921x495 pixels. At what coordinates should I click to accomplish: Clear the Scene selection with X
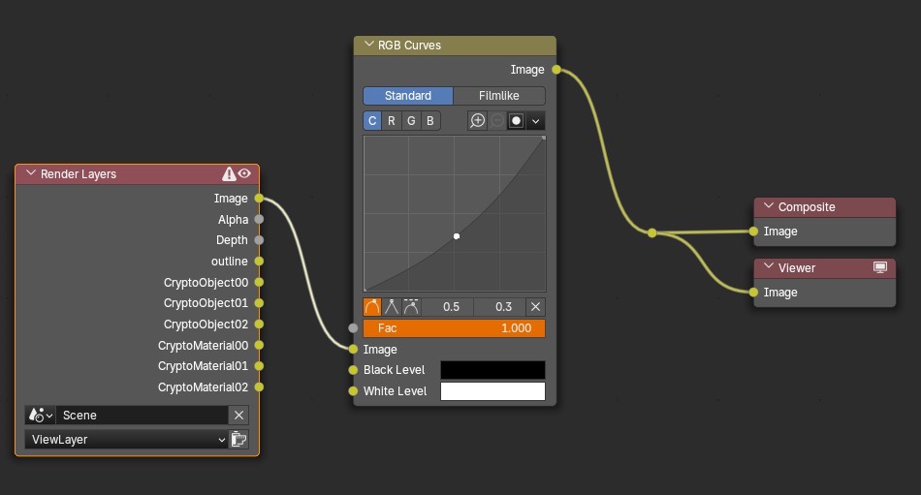[239, 416]
